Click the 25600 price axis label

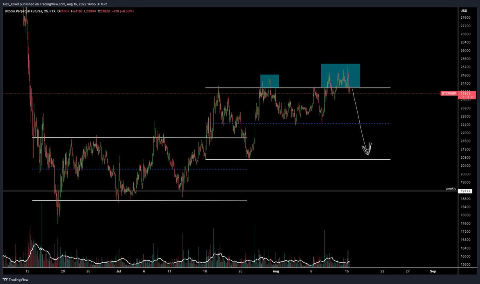(465, 59)
